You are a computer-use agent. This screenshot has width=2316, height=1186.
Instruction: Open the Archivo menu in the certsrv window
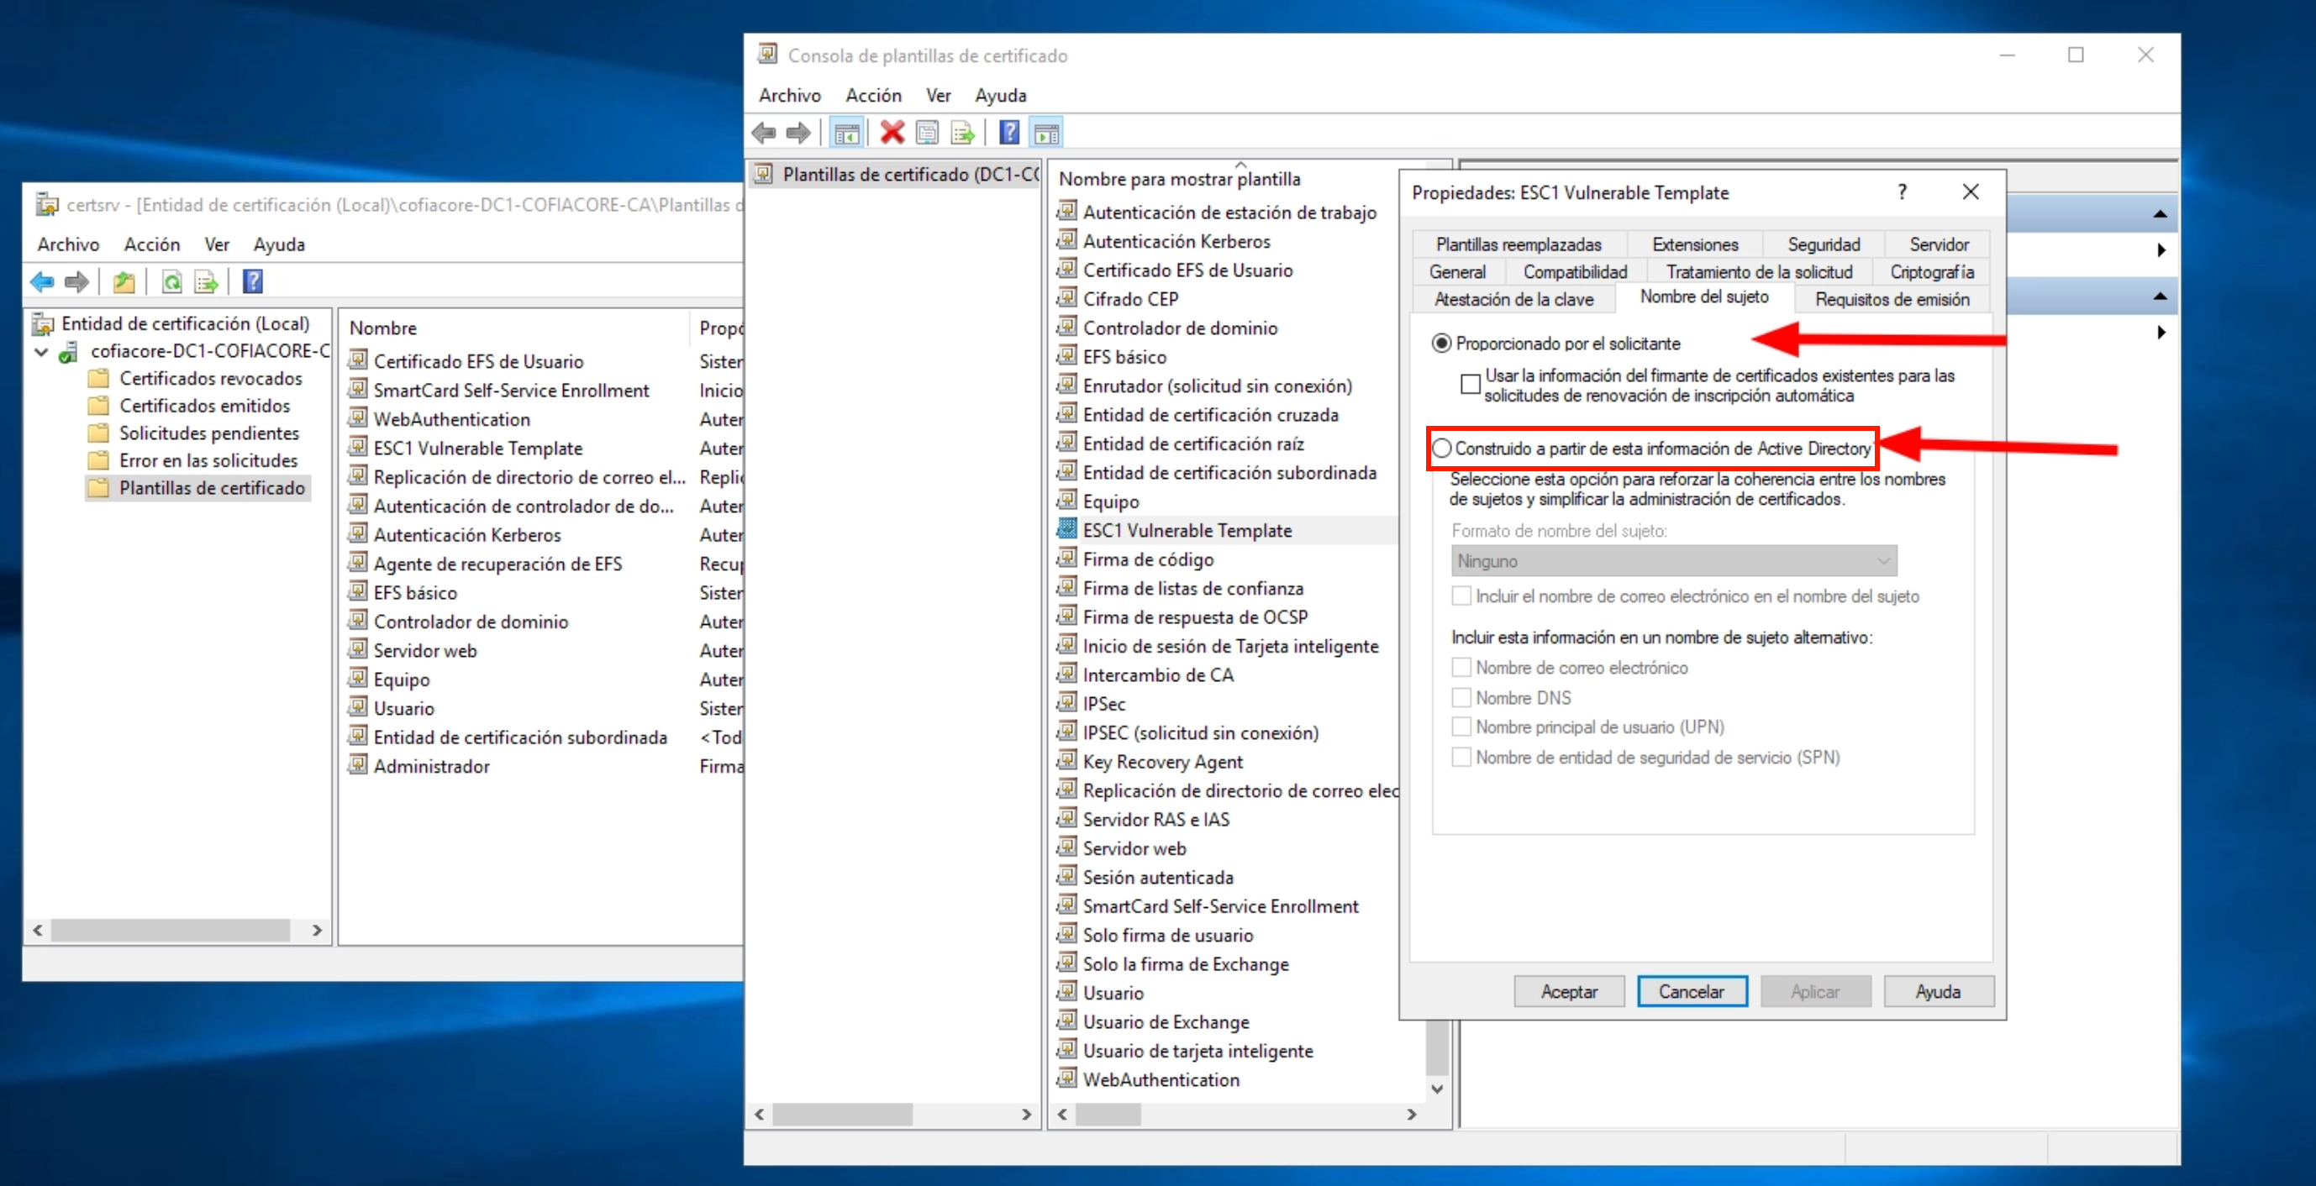68,244
